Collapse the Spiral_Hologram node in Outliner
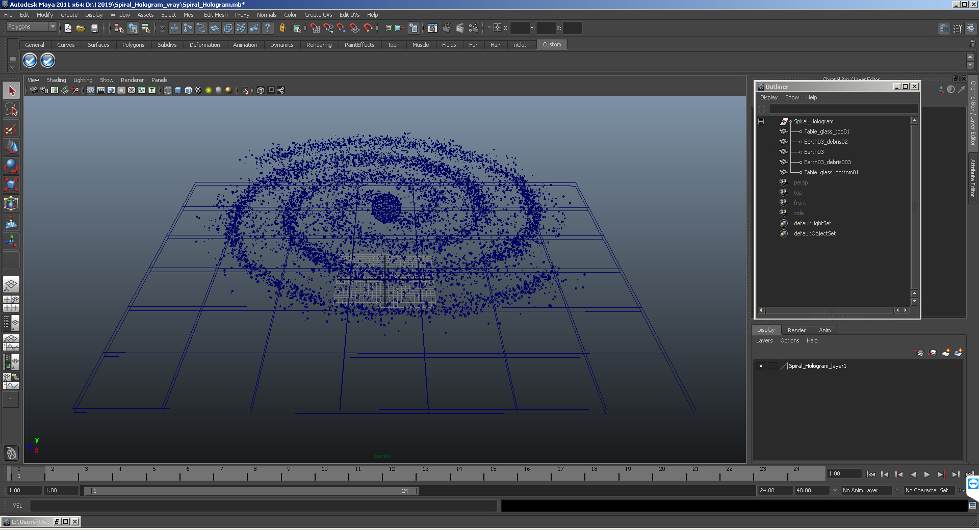Image resolution: width=979 pixels, height=530 pixels. pos(761,122)
